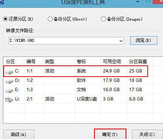Click the 25 GB capacity cell

pos(135,71)
